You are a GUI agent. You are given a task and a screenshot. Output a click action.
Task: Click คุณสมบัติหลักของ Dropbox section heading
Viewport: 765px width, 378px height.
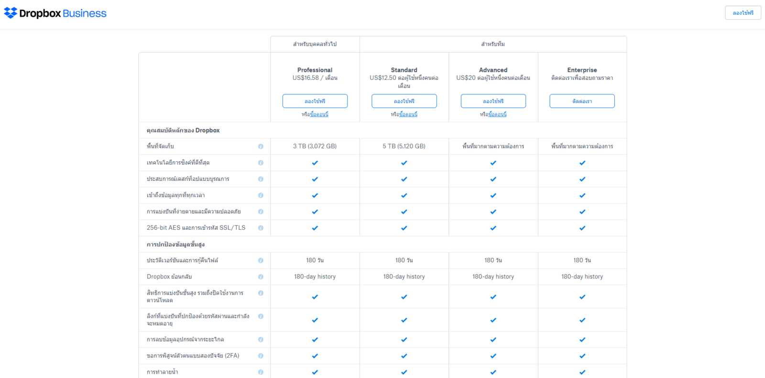(183, 130)
